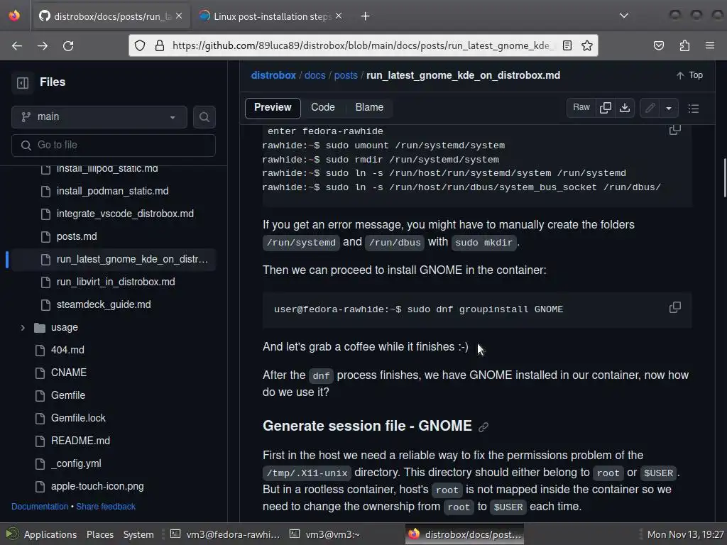
Task: Close the distrobox GitHub tab
Action: pos(179,16)
